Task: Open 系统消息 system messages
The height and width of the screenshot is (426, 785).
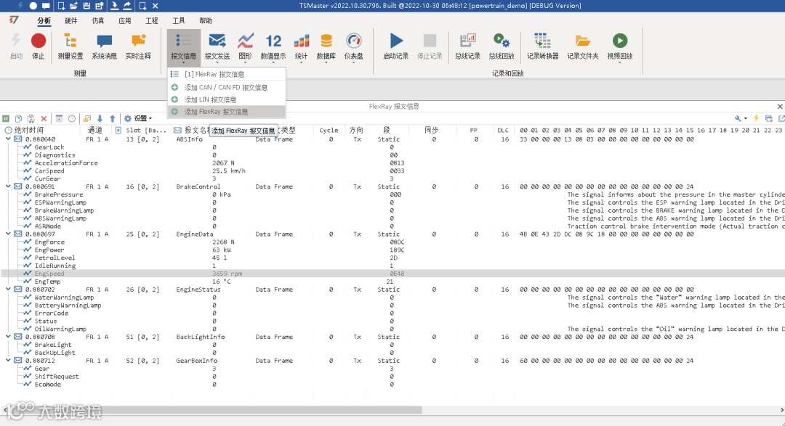Action: click(104, 46)
